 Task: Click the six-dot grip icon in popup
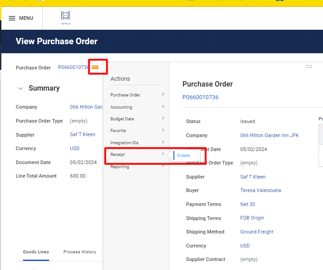(x=309, y=67)
